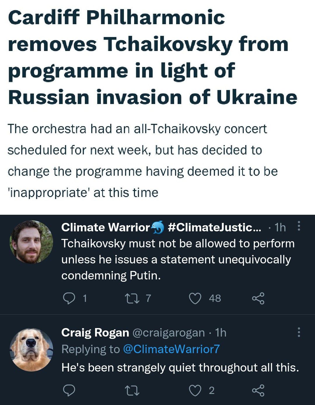Screen dimensions: 315x405
Task: Reply to Craig Rogan's tweet
Action: (x=69, y=390)
